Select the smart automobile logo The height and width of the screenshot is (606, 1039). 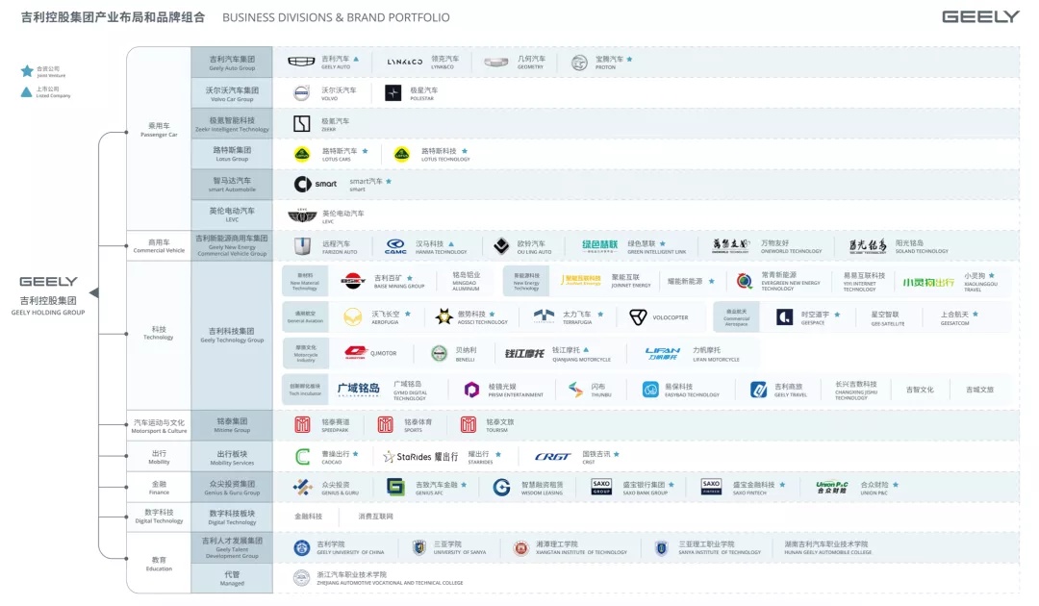(x=316, y=184)
